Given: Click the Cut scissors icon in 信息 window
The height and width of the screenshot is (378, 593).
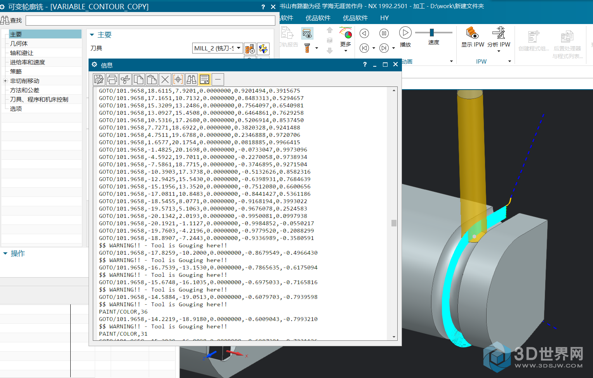Looking at the screenshot, I should pyautogui.click(x=125, y=79).
